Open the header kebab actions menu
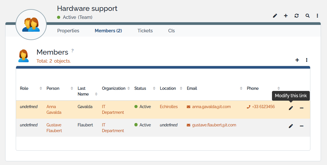This screenshot has height=165, width=327. point(318,16)
